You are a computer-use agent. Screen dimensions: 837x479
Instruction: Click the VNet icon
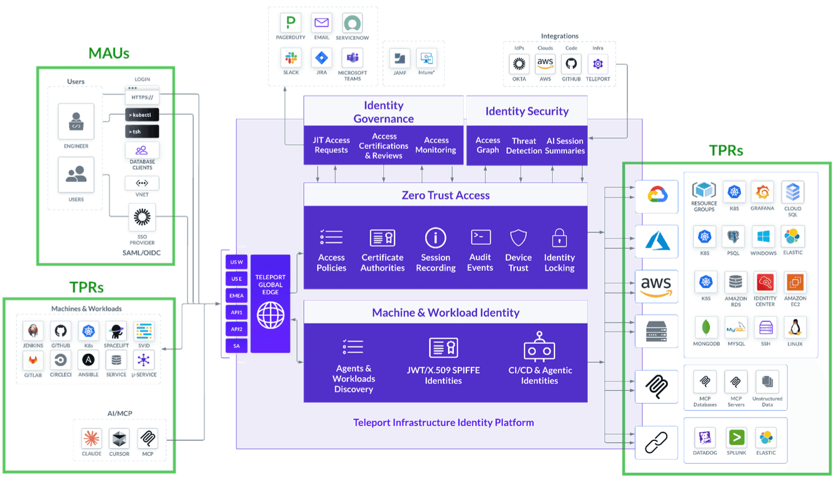142,183
